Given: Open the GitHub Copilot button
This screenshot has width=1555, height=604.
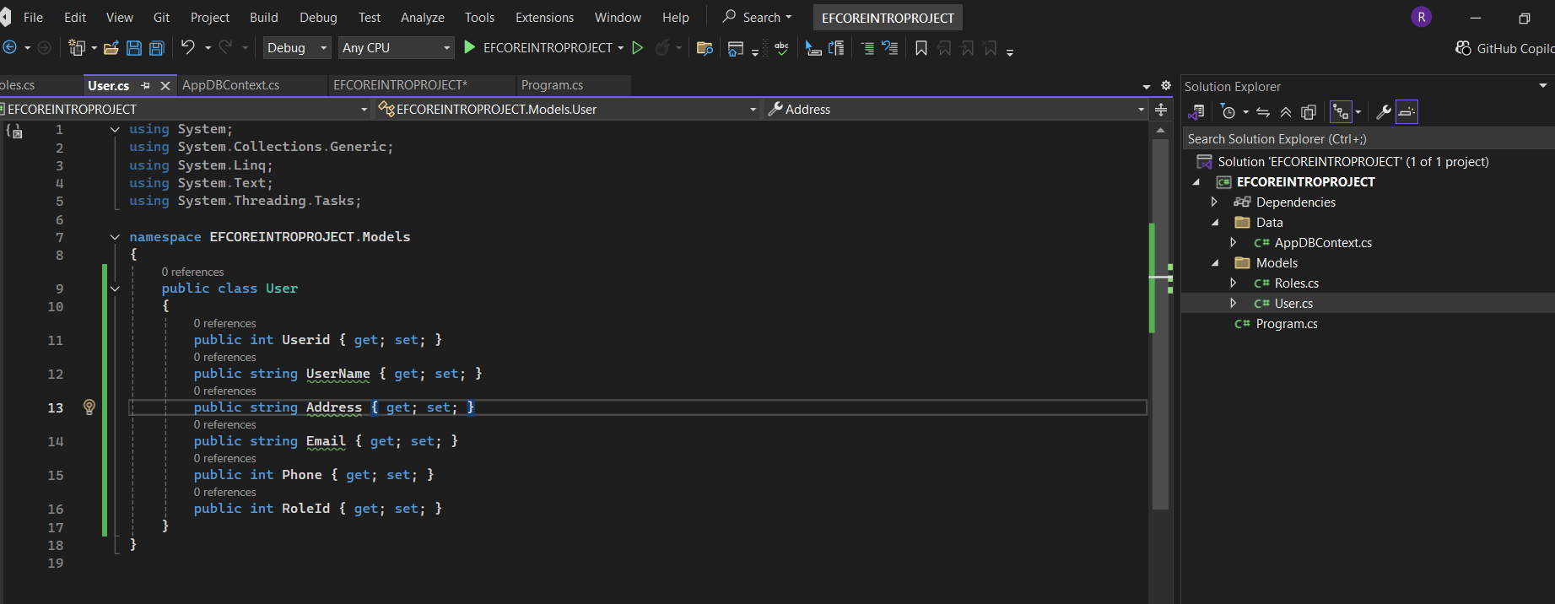Looking at the screenshot, I should [x=1504, y=48].
